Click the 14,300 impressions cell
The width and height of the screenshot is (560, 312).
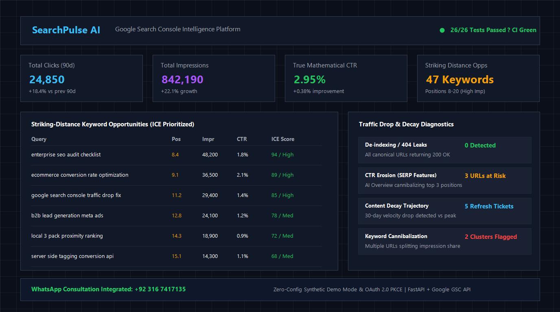[x=210, y=256]
